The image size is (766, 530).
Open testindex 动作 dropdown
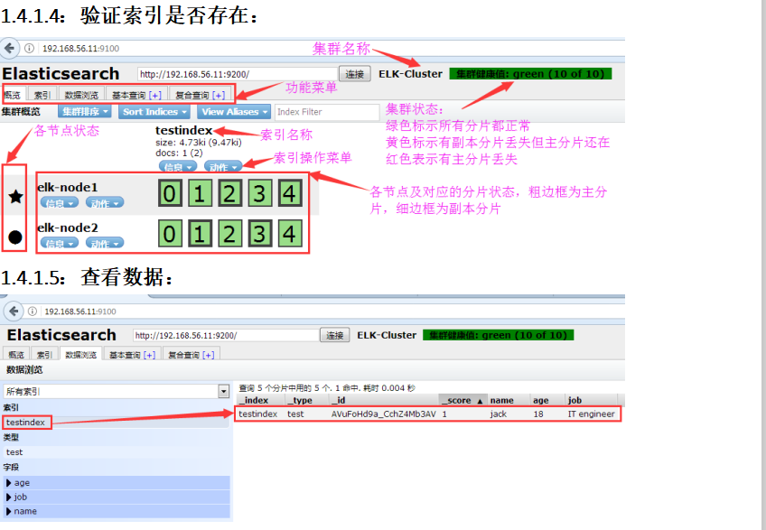(223, 167)
